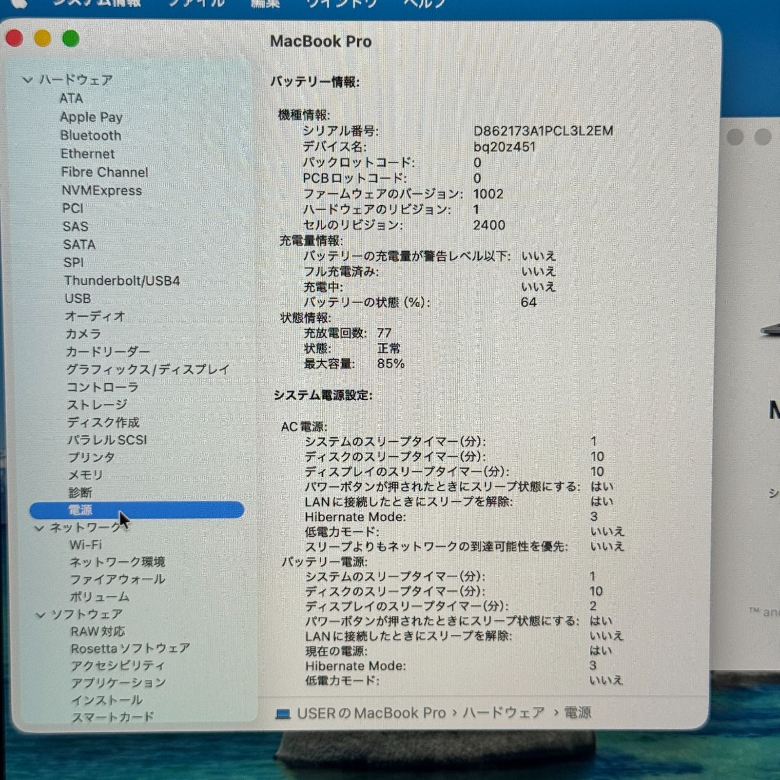Open the オーディオ sidebar item
780x780 pixels.
(x=96, y=316)
